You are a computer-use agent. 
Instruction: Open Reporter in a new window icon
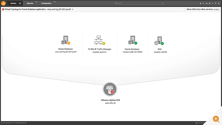36,2
